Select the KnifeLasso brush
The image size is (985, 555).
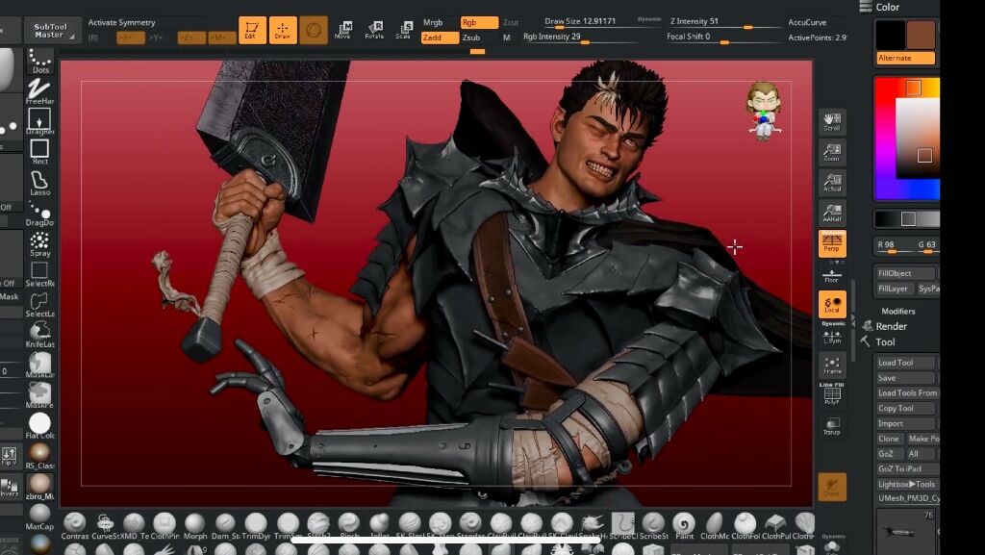click(x=39, y=335)
